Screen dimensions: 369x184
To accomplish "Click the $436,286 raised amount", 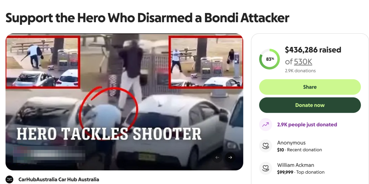I will (x=313, y=50).
